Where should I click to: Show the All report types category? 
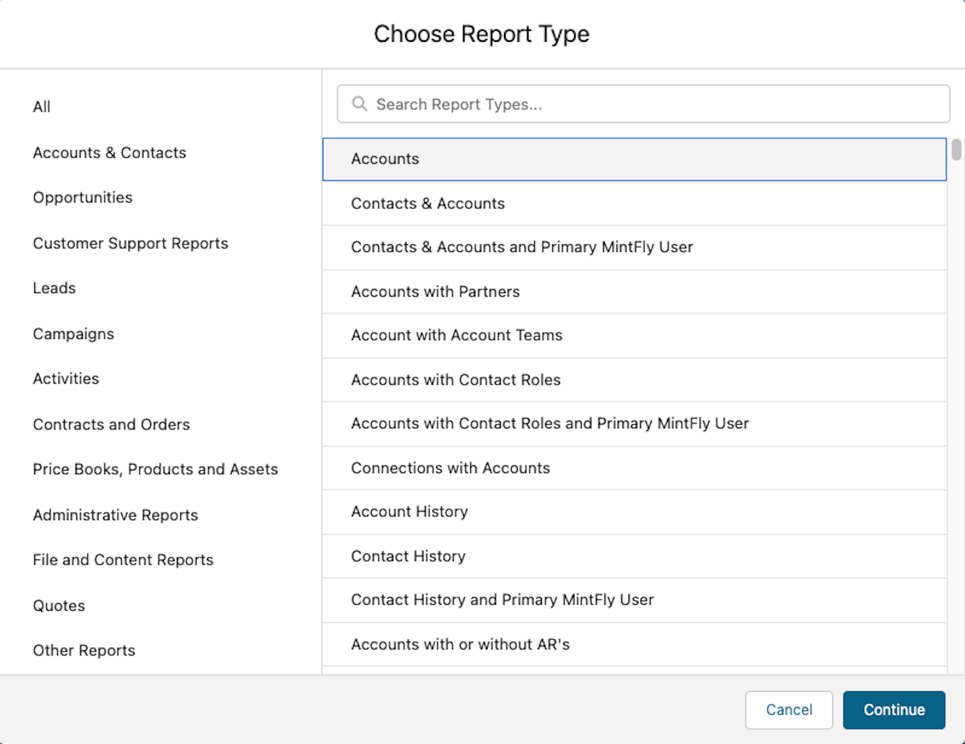click(42, 107)
